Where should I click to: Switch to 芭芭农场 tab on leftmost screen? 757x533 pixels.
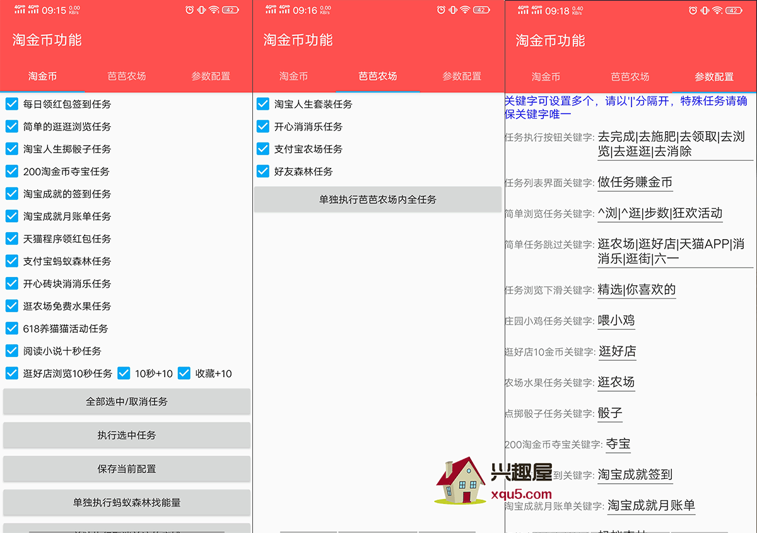coord(126,76)
